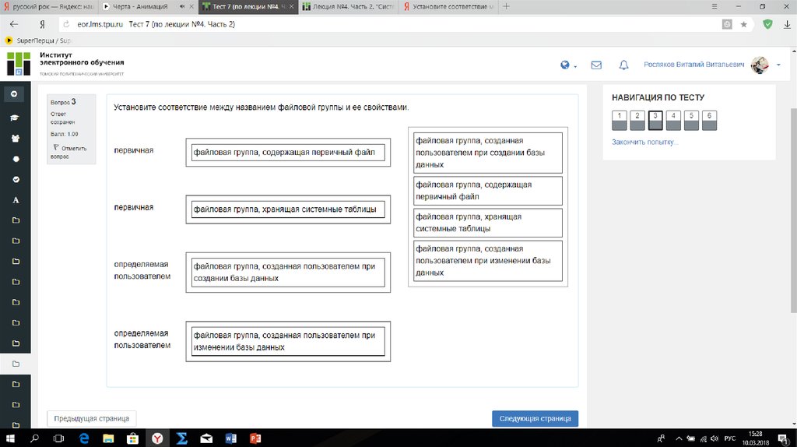This screenshot has height=447, width=797.
Task: Expand the user menu arrow beside avatar
Action: pos(778,65)
